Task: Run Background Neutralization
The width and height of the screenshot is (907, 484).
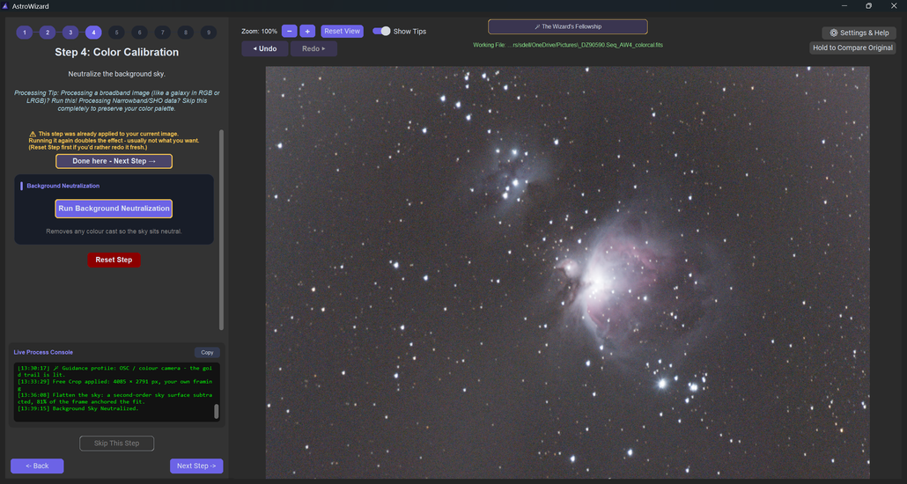Action: coord(114,209)
